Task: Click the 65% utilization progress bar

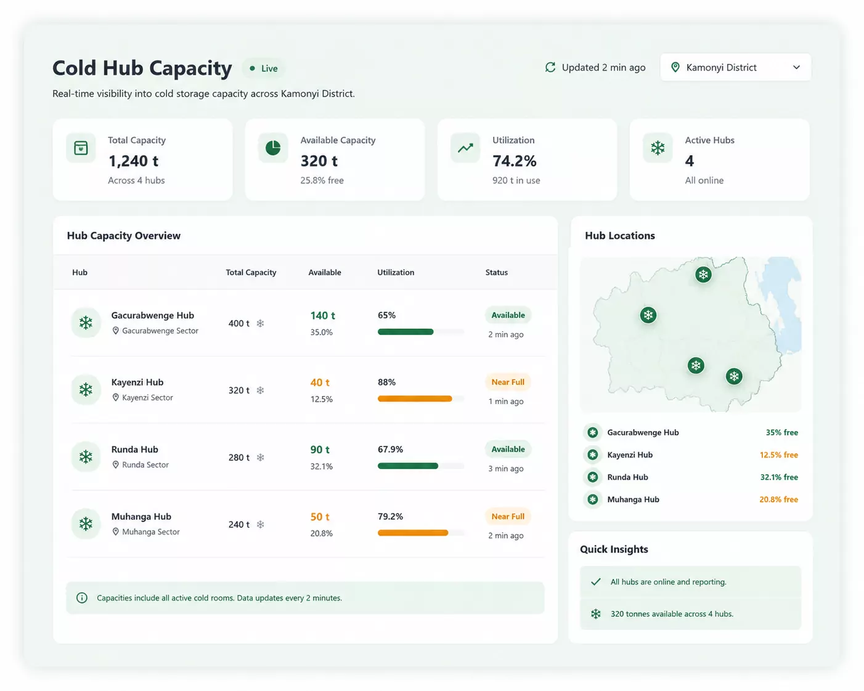Action: (x=421, y=332)
